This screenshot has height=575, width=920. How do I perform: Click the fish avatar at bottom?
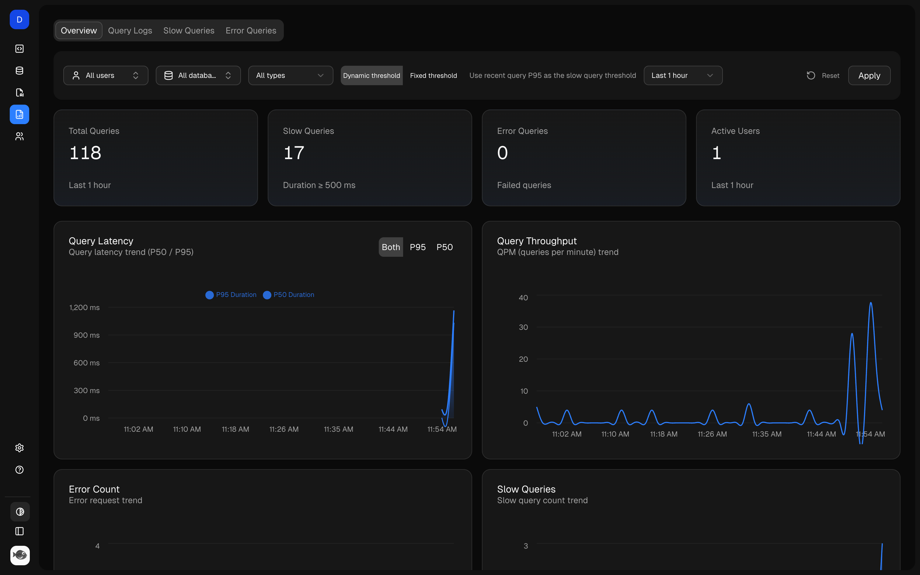pyautogui.click(x=20, y=555)
